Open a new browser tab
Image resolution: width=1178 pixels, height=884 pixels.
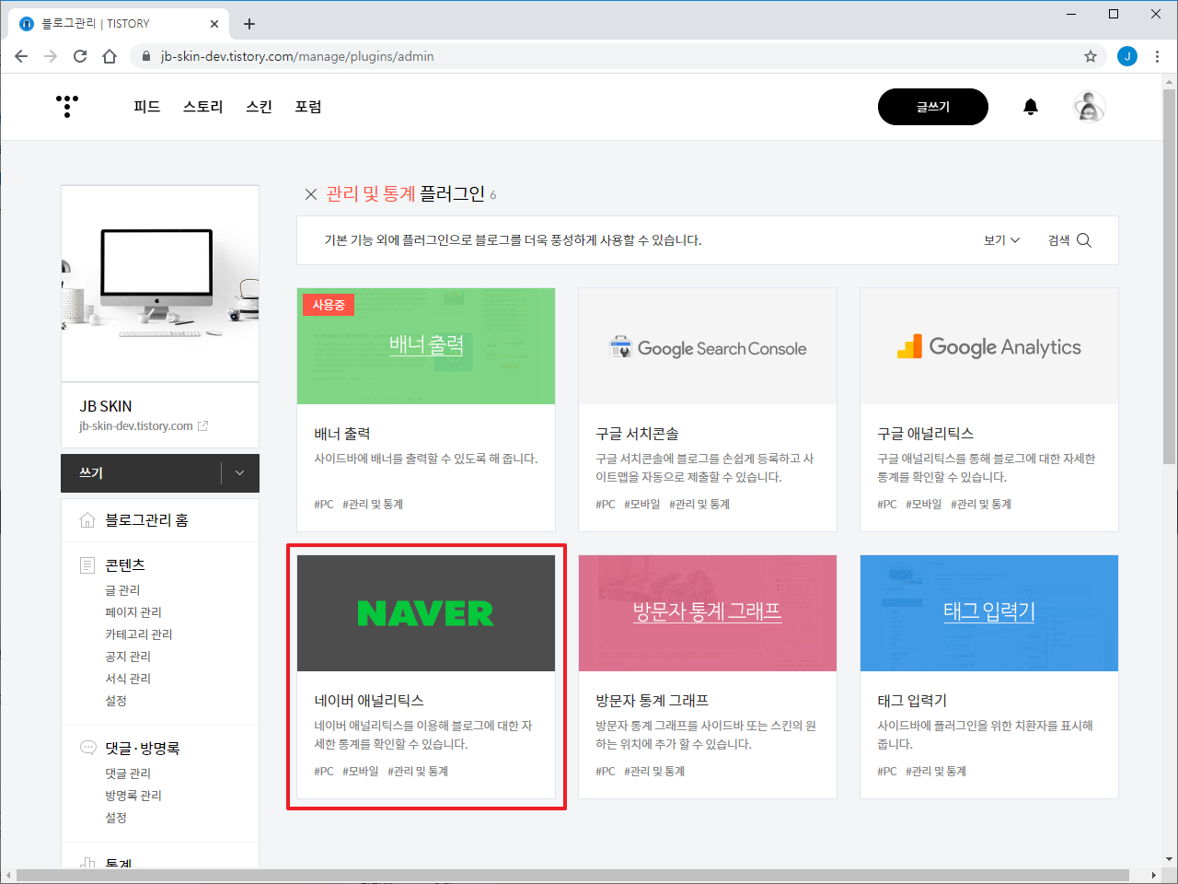tap(249, 24)
